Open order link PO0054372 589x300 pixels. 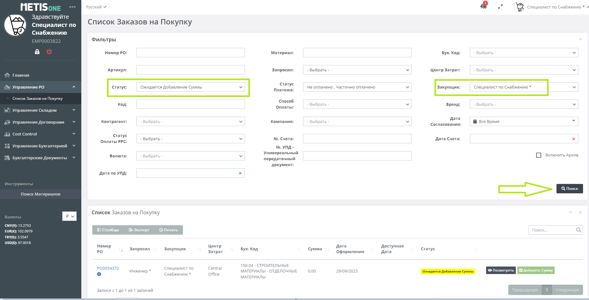(108, 268)
